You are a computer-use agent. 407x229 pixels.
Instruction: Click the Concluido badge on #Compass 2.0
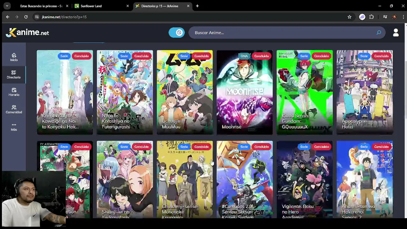tap(261, 147)
